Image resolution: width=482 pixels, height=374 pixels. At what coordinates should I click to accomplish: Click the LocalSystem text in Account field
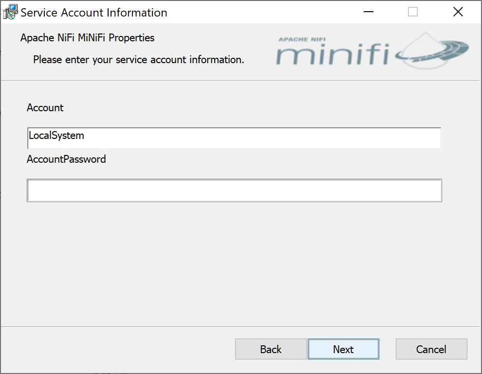(56, 136)
